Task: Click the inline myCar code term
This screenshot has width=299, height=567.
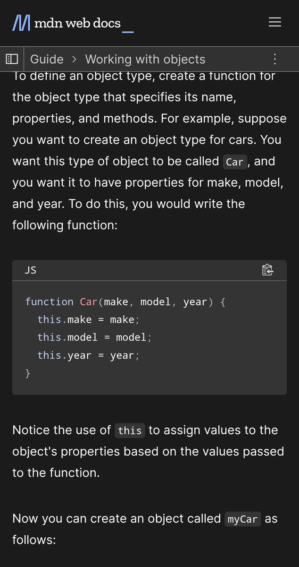Action: [x=242, y=519]
